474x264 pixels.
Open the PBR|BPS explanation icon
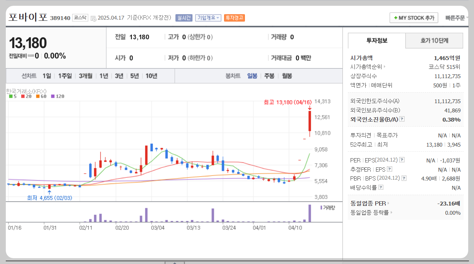[x=404, y=178]
